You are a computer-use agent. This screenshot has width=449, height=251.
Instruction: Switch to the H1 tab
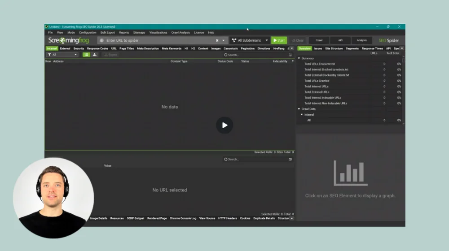(x=186, y=48)
